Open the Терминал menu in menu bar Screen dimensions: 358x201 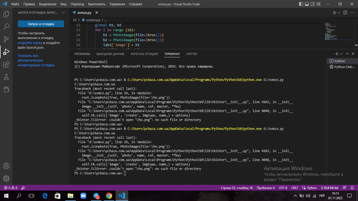117,4
